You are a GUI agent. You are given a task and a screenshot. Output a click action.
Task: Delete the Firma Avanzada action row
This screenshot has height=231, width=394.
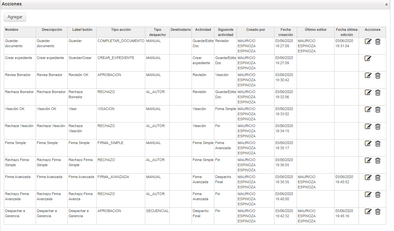378,177
